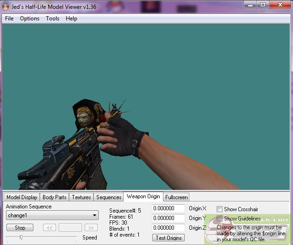Expand the Animation Sequence dropdown showing change1
This screenshot has height=245, width=293.
pyautogui.click(x=52, y=215)
